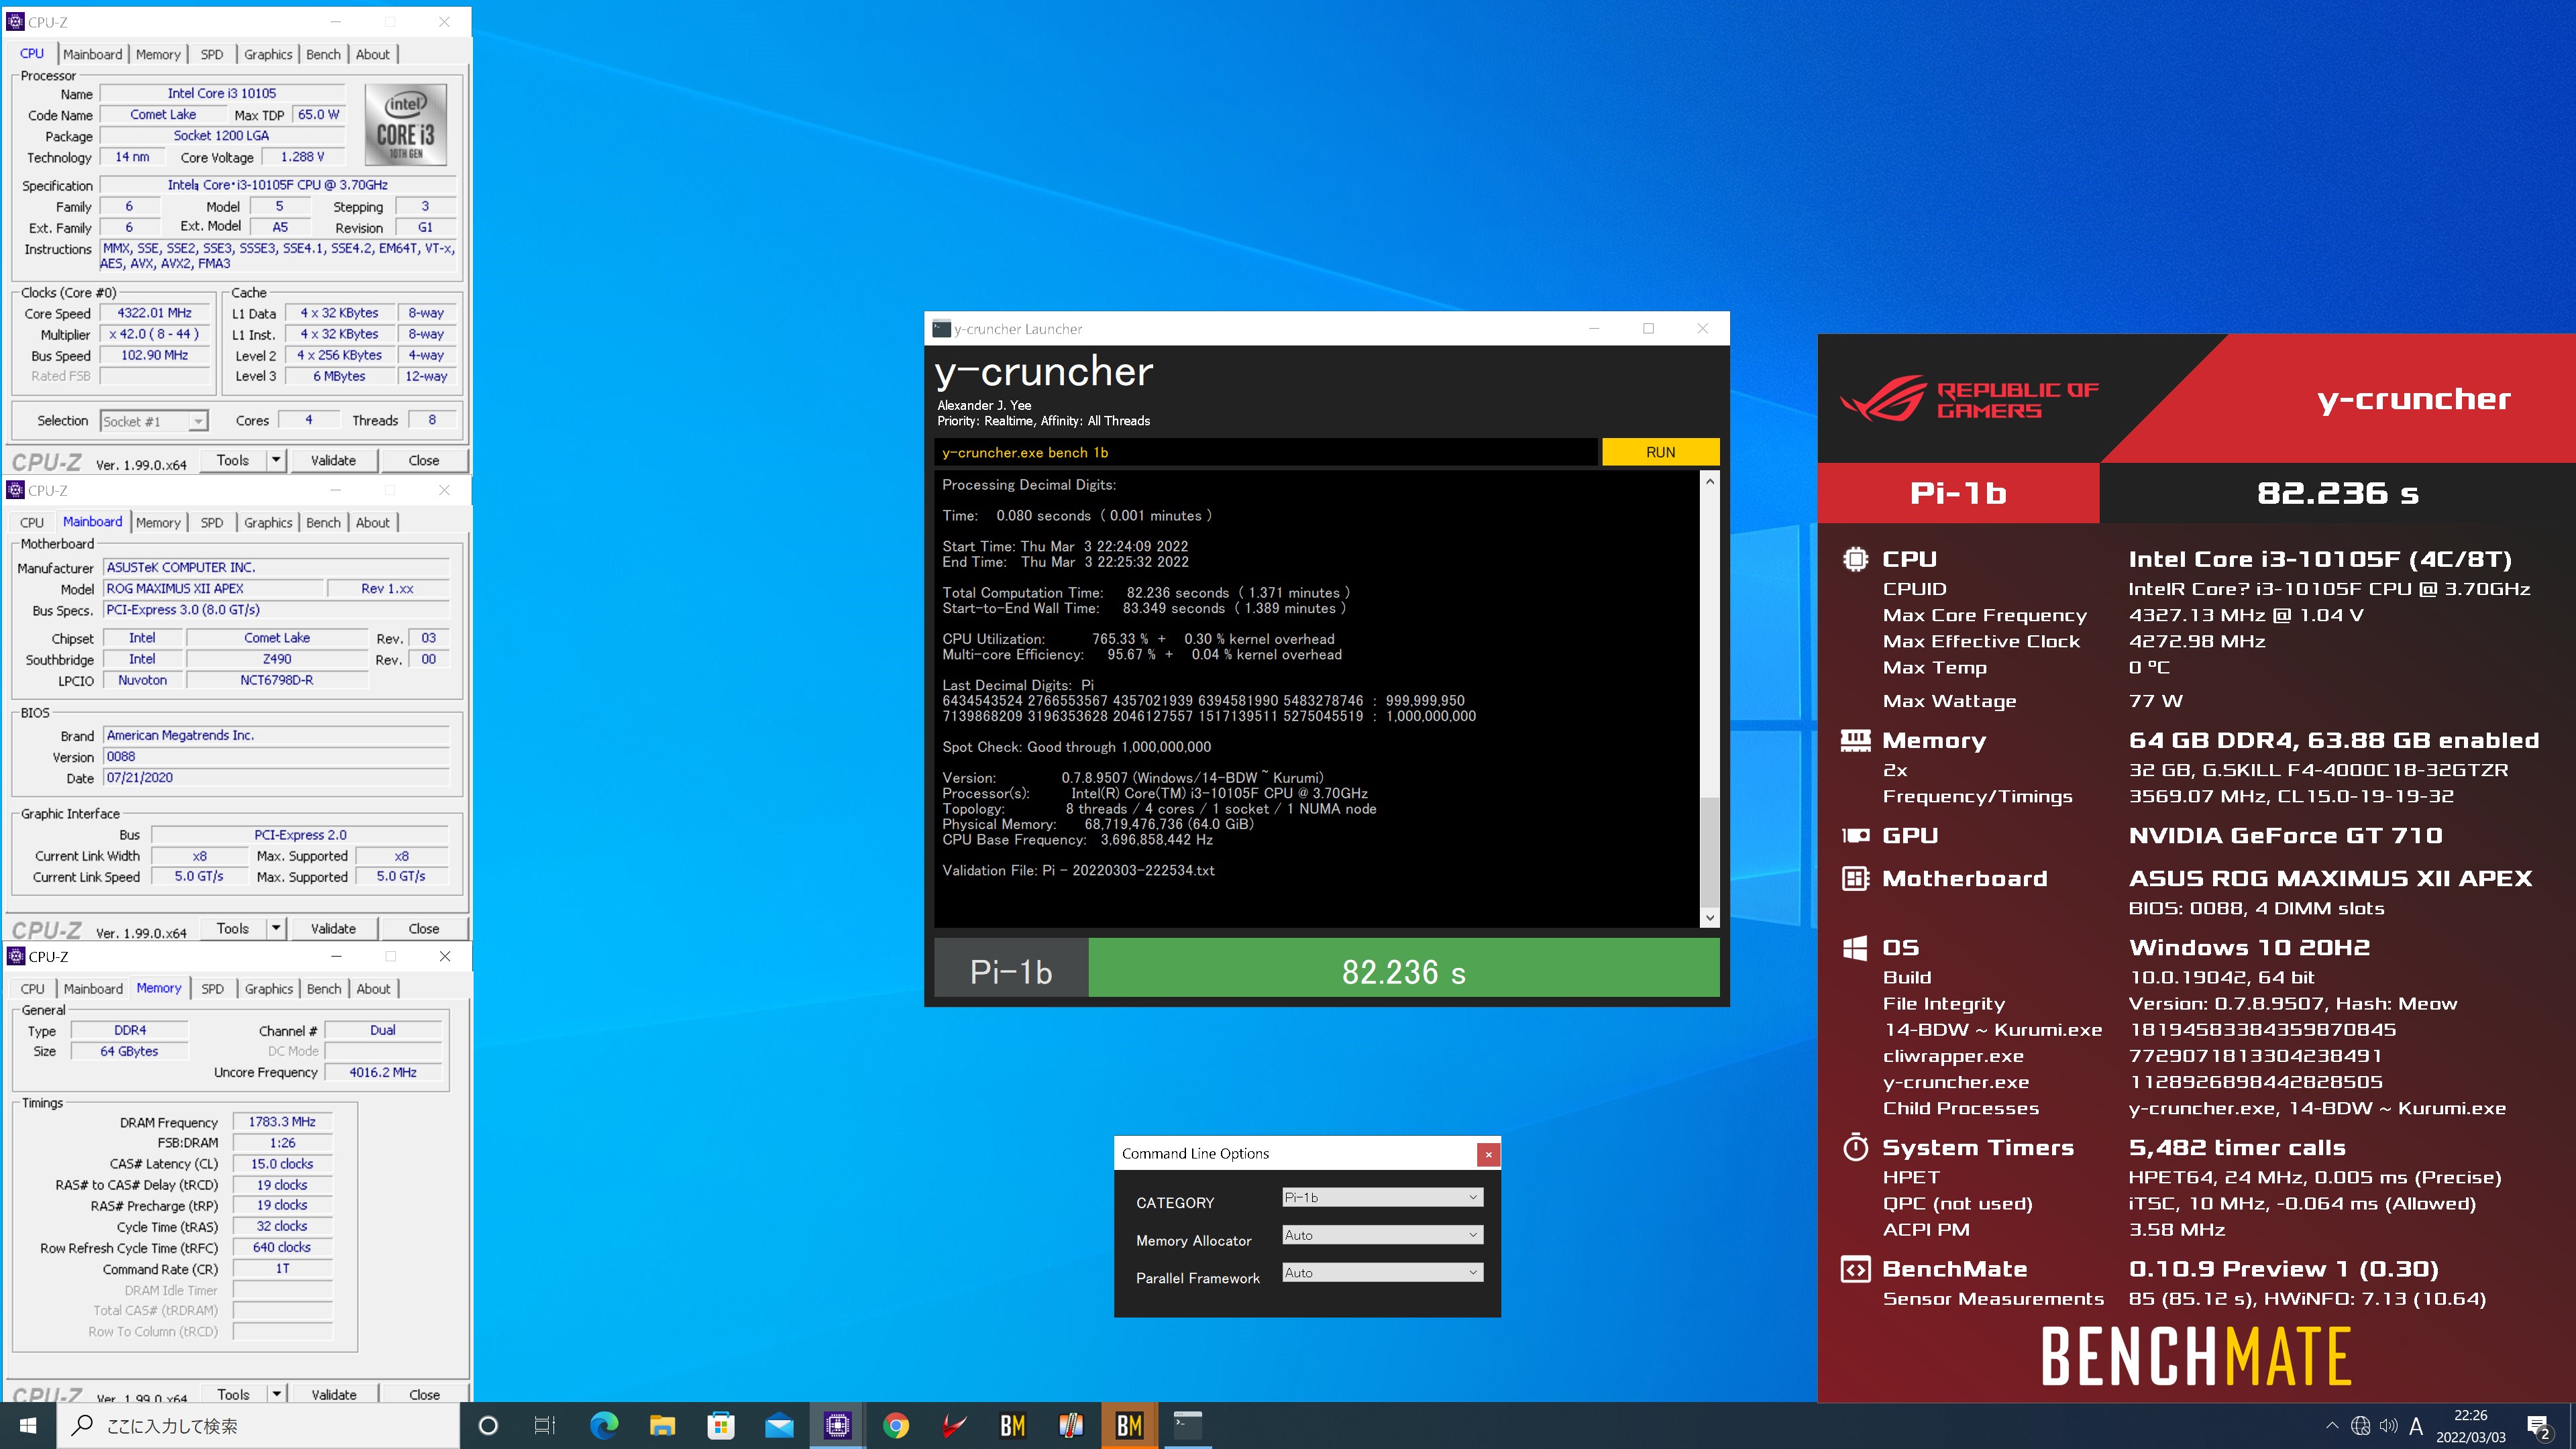Image resolution: width=2576 pixels, height=1449 pixels.
Task: Open red swoosh app in taskbar
Action: pyautogui.click(x=954, y=1425)
